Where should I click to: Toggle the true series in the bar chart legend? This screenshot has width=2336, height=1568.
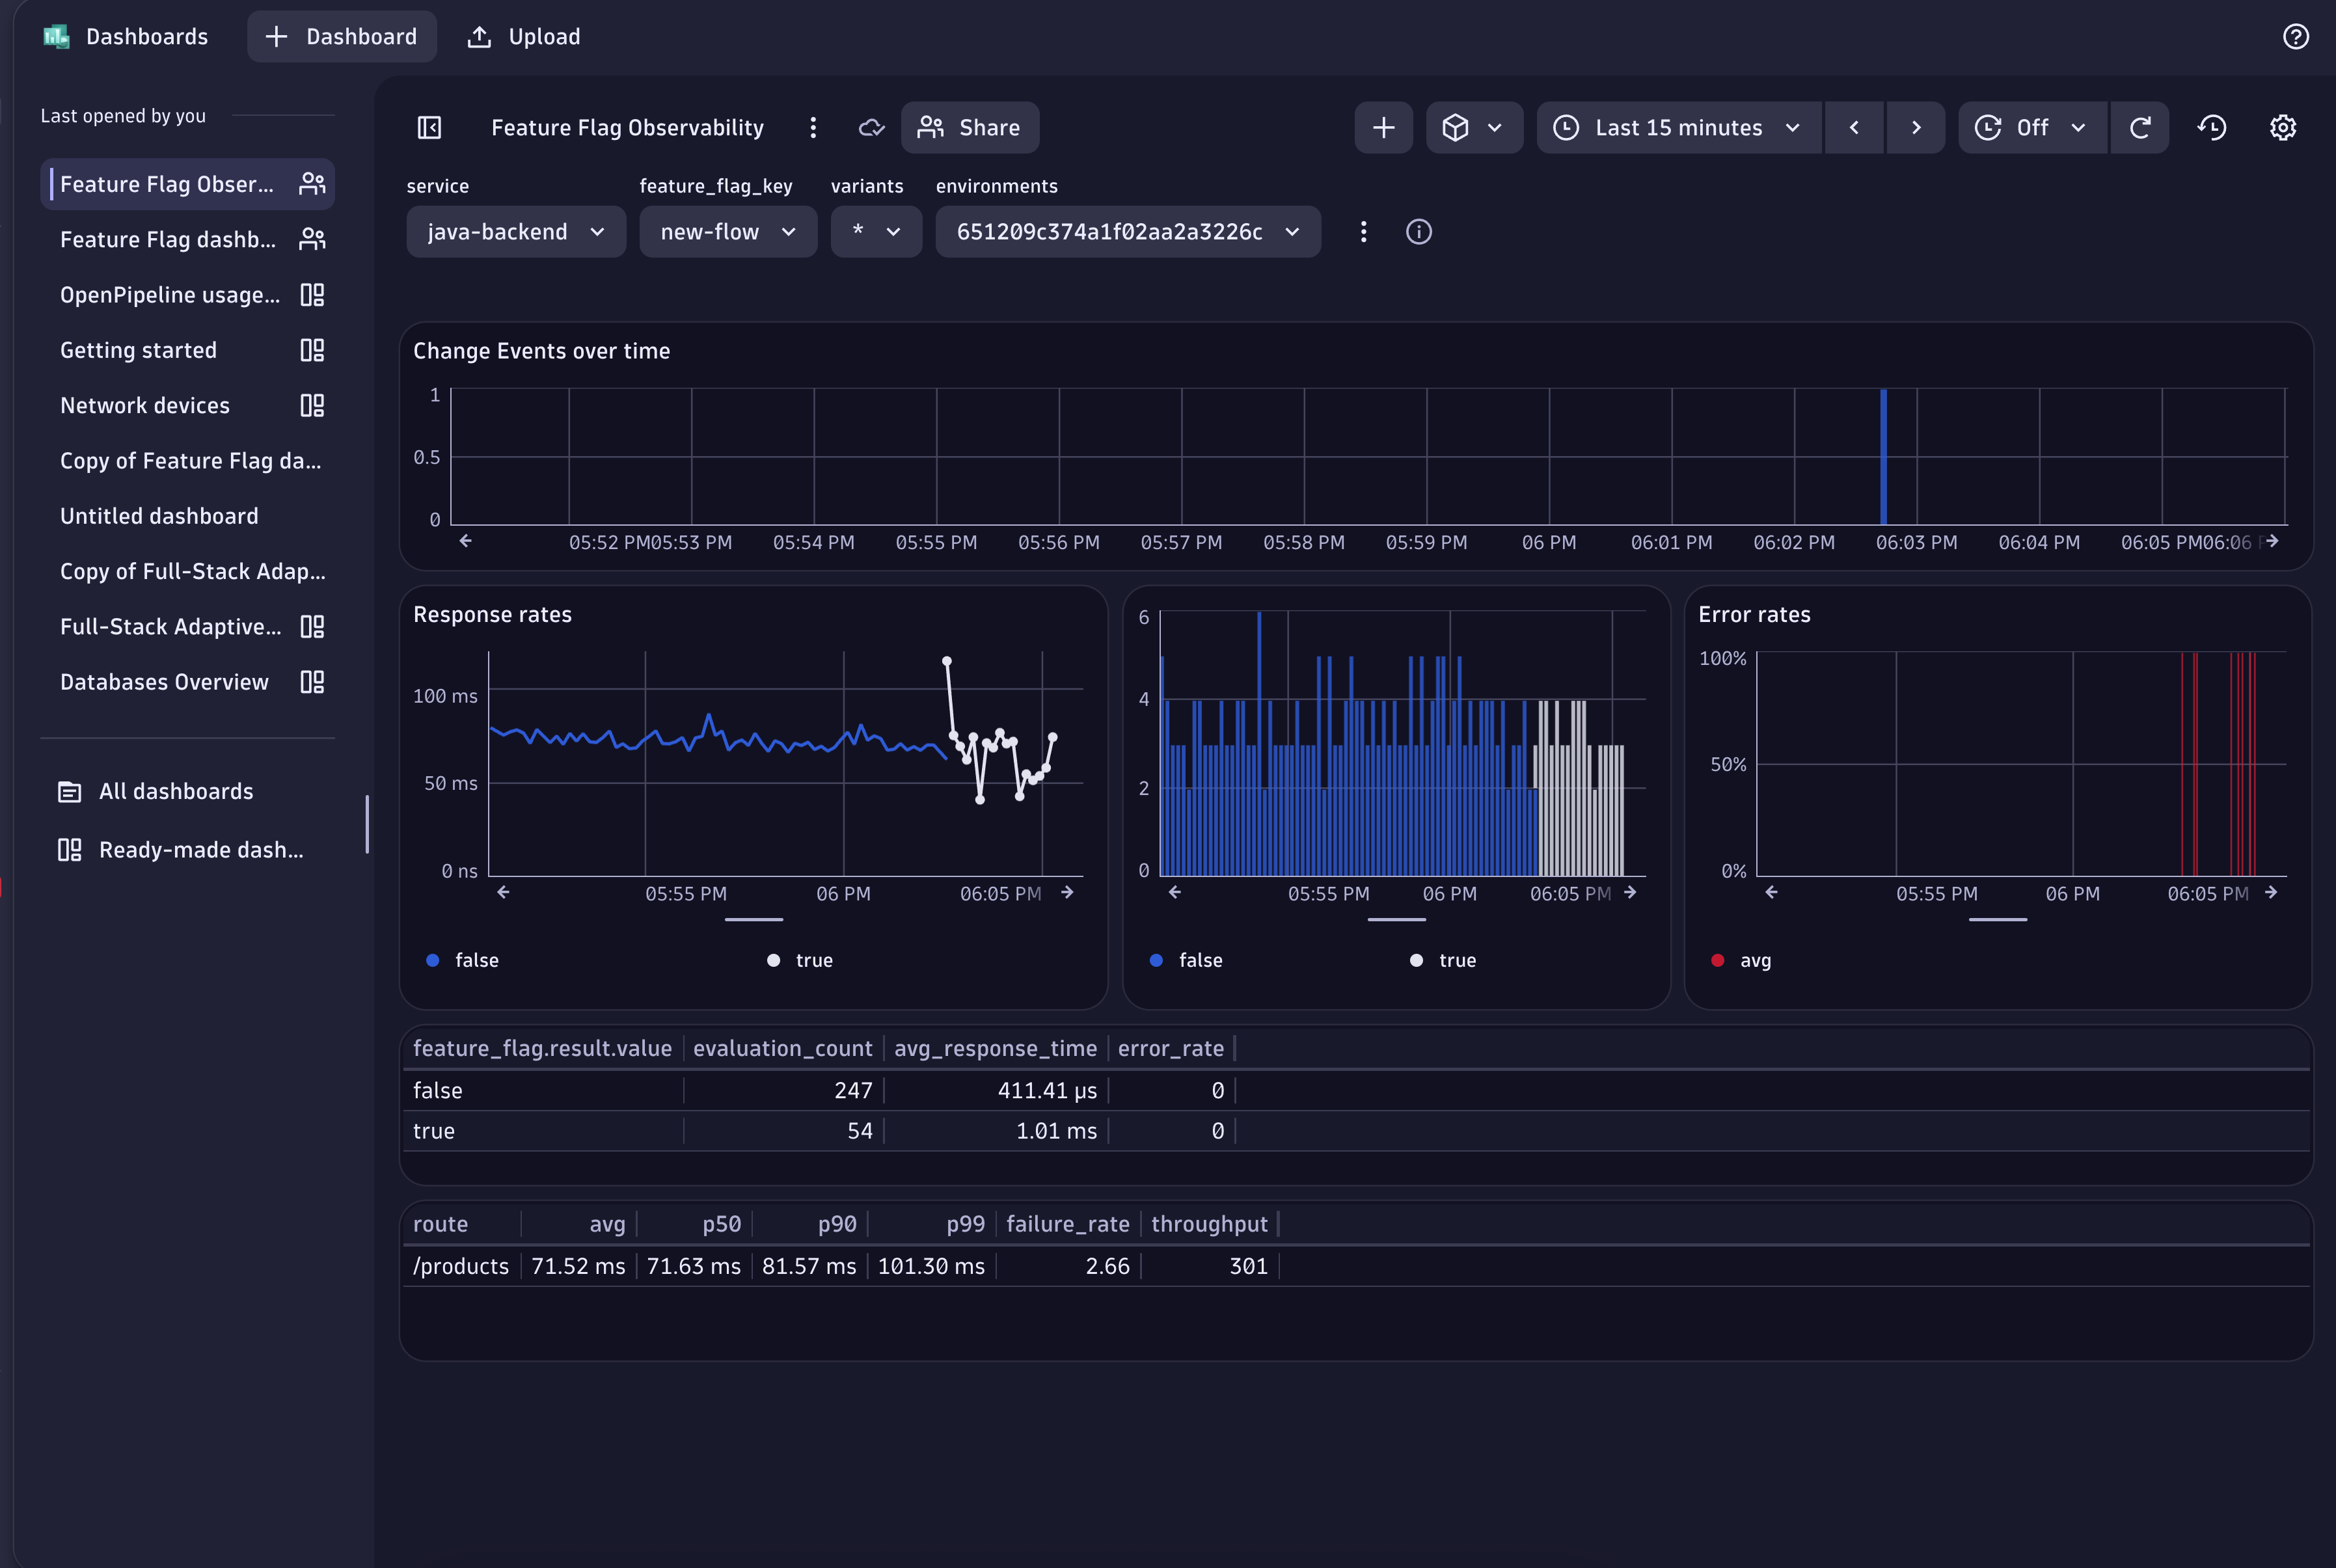(x=1442, y=959)
